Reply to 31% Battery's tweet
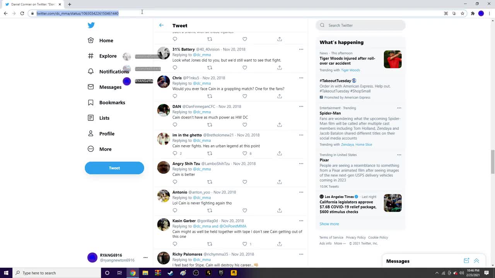This screenshot has height=278, width=495. click(175, 68)
